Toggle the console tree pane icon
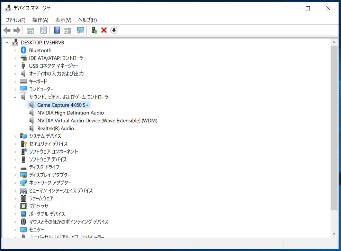 [30, 30]
